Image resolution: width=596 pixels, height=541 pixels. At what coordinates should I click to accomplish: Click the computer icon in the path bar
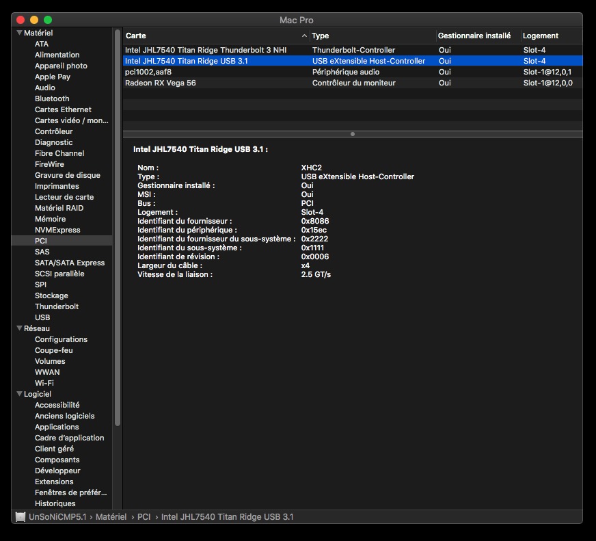tap(20, 516)
